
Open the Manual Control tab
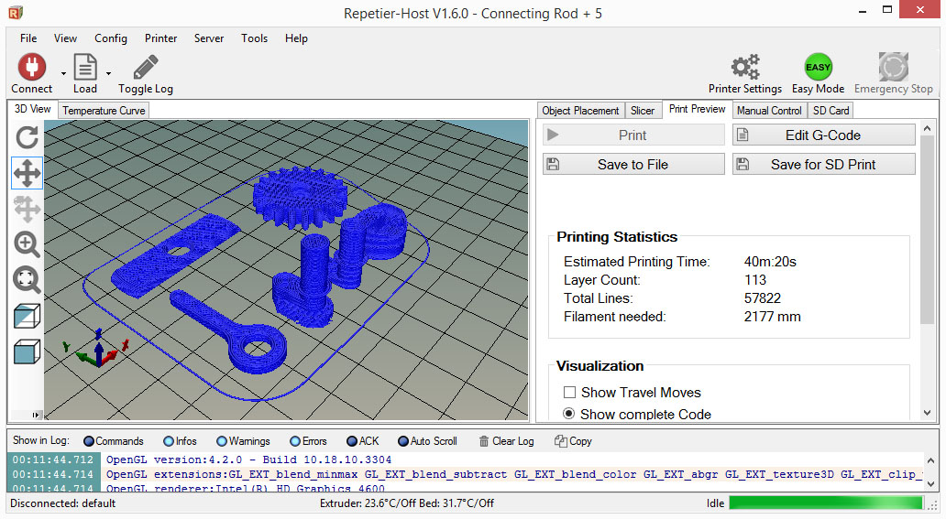point(769,111)
